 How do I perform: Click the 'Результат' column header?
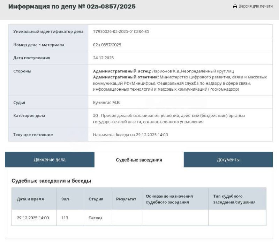(x=126, y=199)
